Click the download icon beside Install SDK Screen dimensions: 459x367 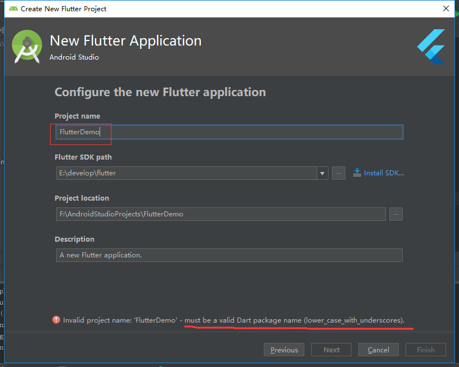[357, 173]
